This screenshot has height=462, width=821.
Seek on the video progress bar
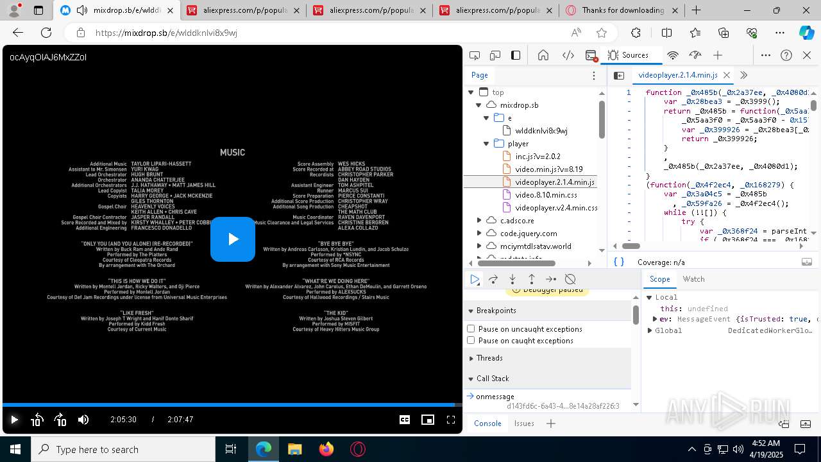tap(232, 405)
